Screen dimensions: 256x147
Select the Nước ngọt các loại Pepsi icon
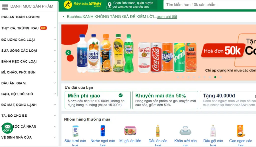point(103,131)
